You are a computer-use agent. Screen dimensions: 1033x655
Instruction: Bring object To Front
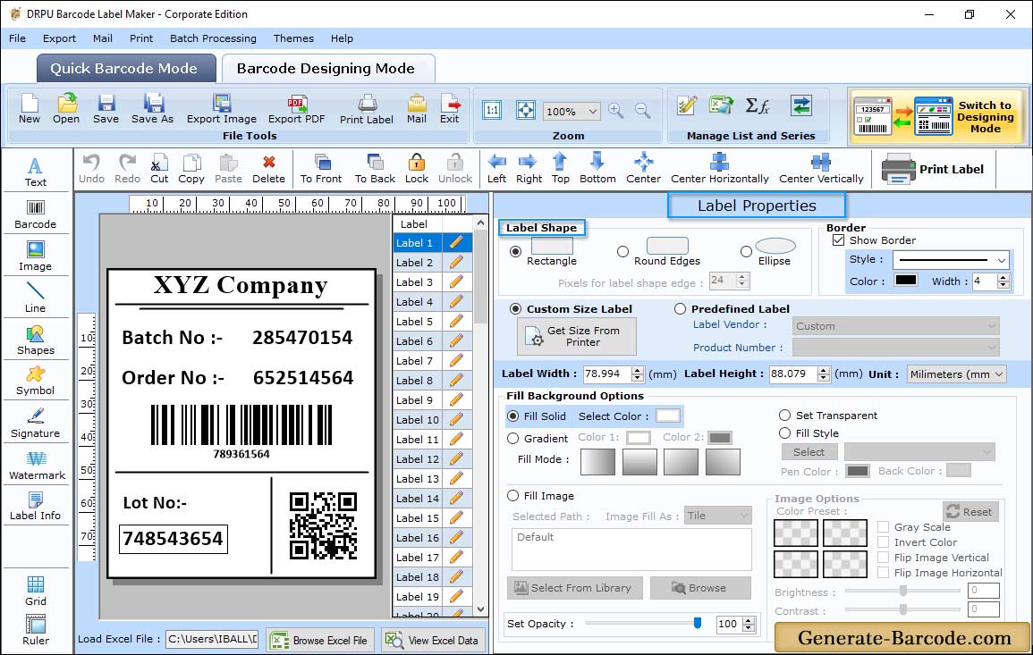[x=321, y=169]
